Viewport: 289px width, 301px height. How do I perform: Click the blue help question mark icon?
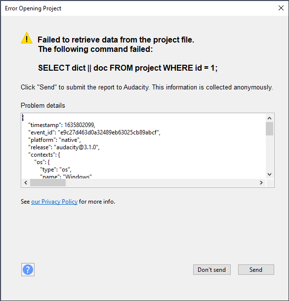tap(28, 269)
